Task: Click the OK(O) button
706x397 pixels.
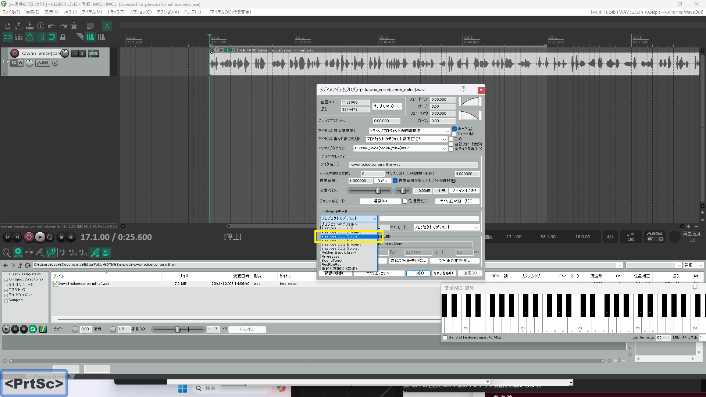Action: (418, 273)
